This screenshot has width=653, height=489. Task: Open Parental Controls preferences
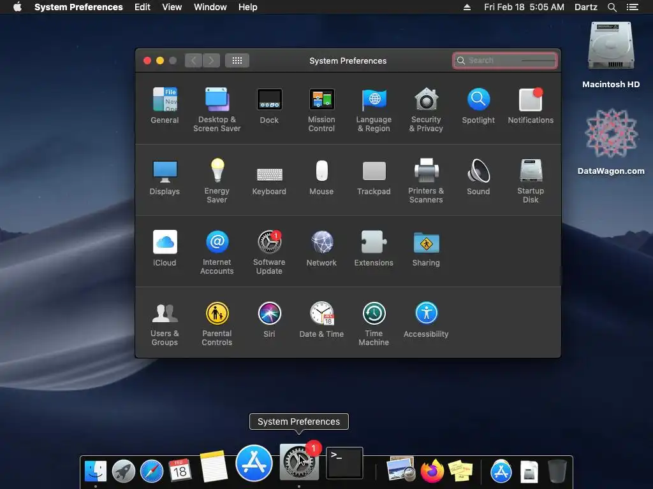(217, 324)
